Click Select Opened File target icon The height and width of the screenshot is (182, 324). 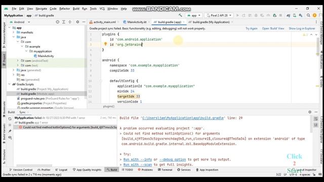[57, 22]
